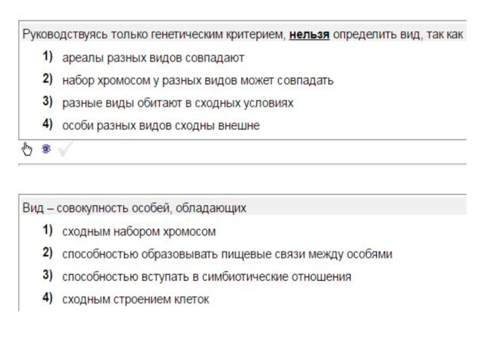Click the question header 'Вид – совокупность особей, обладающих'
Screen dimensions: 484x363
[134, 208]
